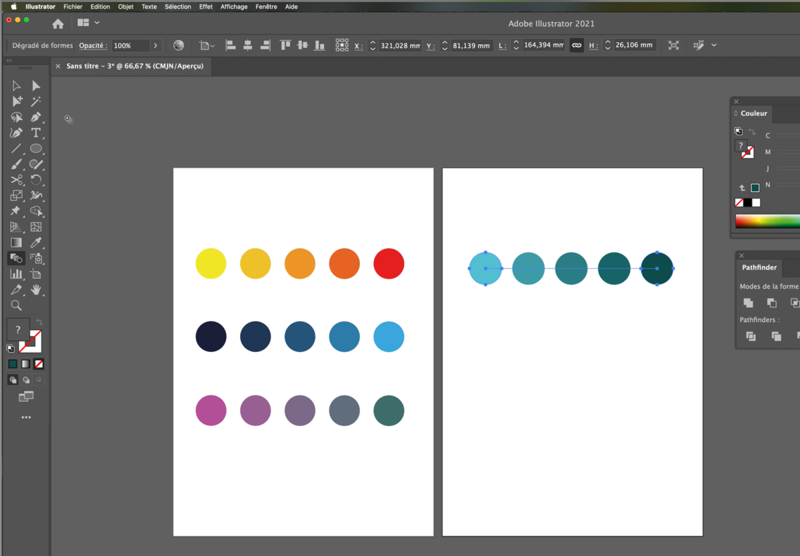This screenshot has height=556, width=800.
Task: Open the Opacité panel link
Action: [93, 45]
